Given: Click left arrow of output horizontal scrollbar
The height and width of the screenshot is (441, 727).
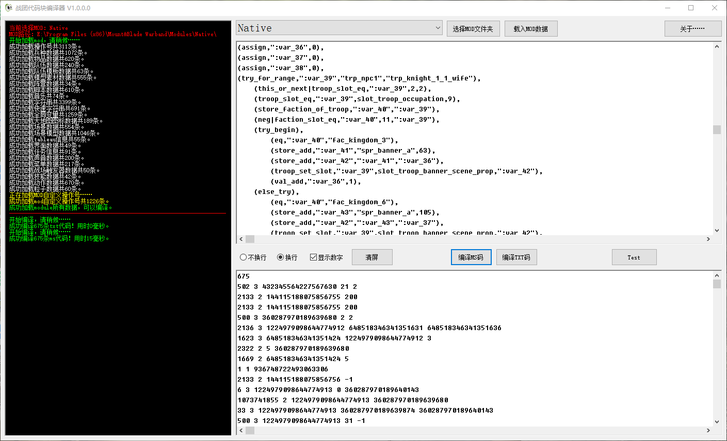Looking at the screenshot, I should click(241, 430).
